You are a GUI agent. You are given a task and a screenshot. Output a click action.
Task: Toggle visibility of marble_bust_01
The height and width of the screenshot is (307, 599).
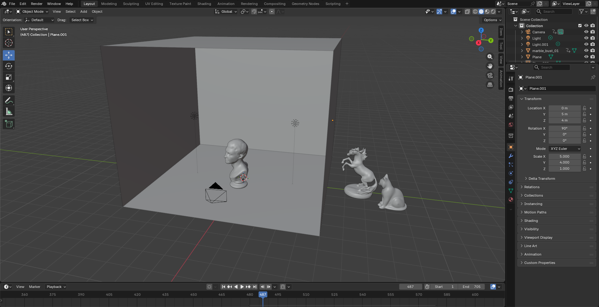click(586, 50)
